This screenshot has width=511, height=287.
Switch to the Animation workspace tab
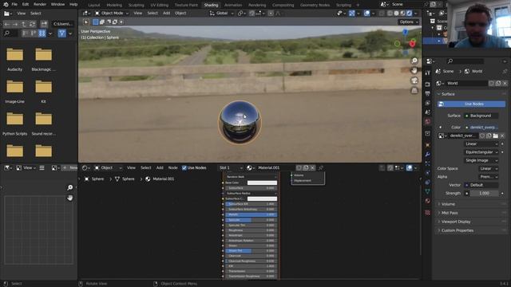pos(233,5)
